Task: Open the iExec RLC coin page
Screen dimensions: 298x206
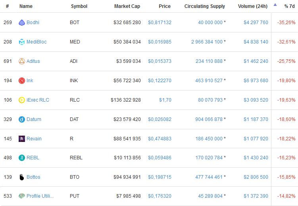Action: click(38, 100)
